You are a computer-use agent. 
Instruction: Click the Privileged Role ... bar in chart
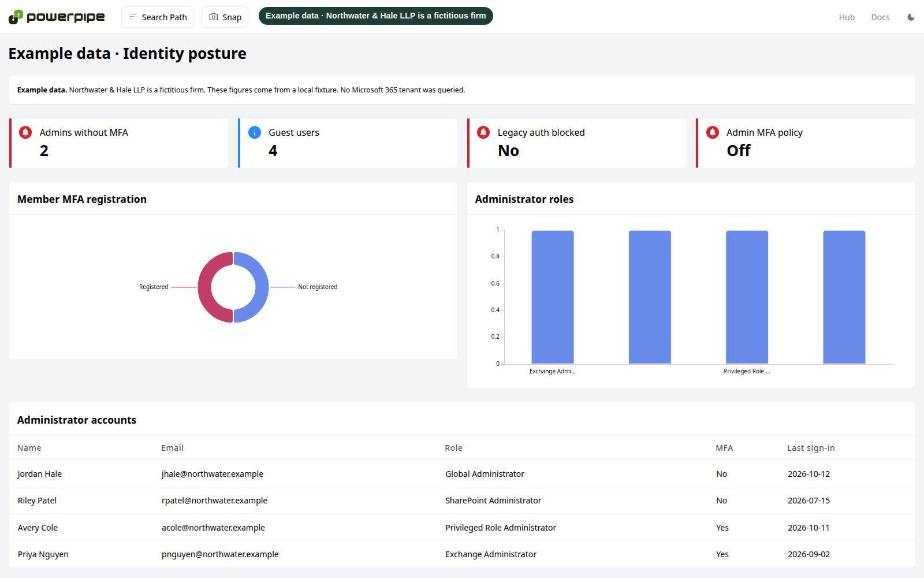tap(747, 297)
